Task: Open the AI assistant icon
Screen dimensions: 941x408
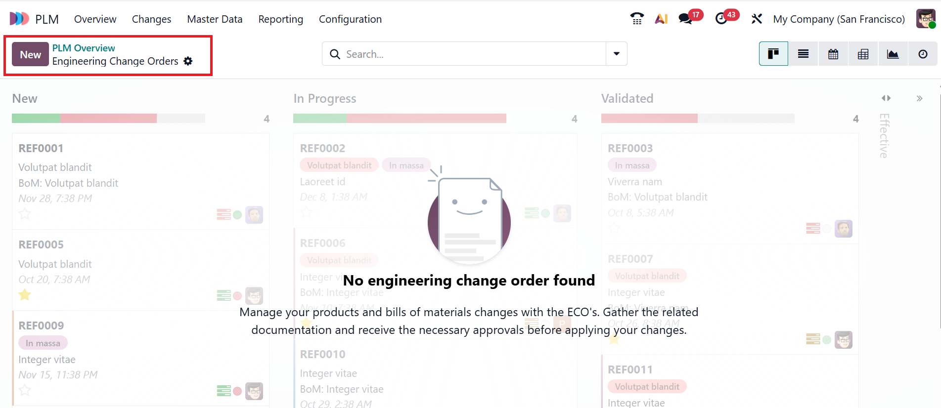Action: click(x=661, y=19)
